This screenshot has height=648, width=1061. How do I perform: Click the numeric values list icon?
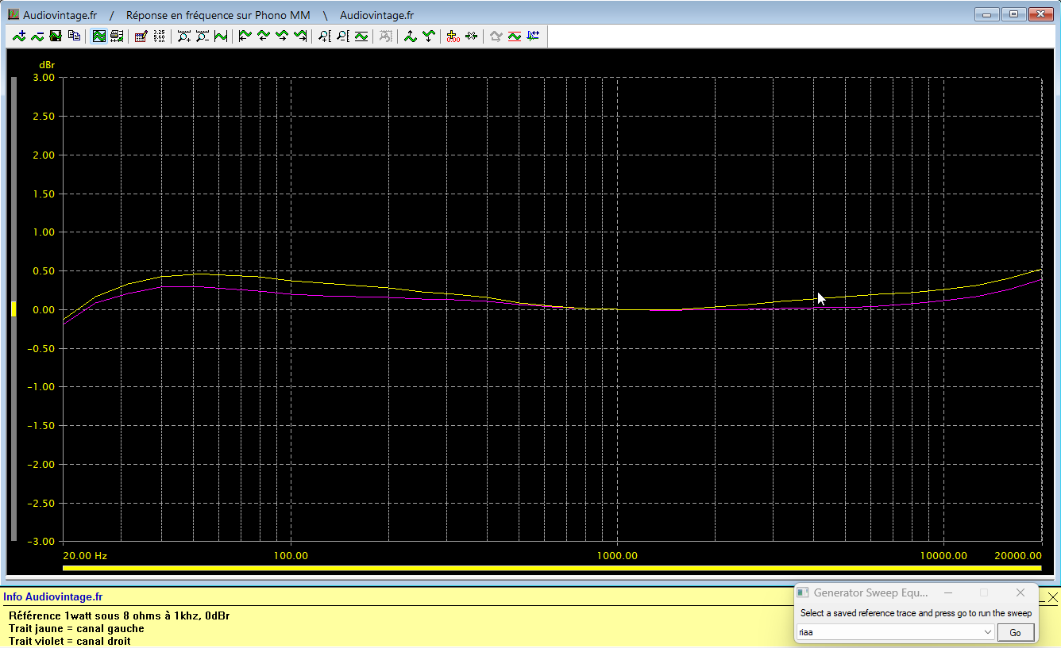(x=159, y=36)
